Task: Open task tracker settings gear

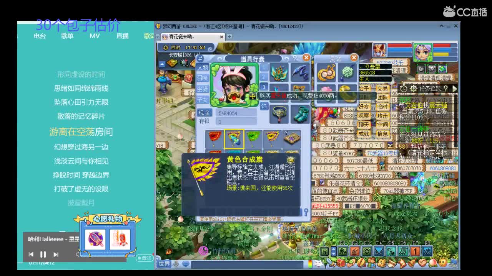Action: (x=413, y=89)
